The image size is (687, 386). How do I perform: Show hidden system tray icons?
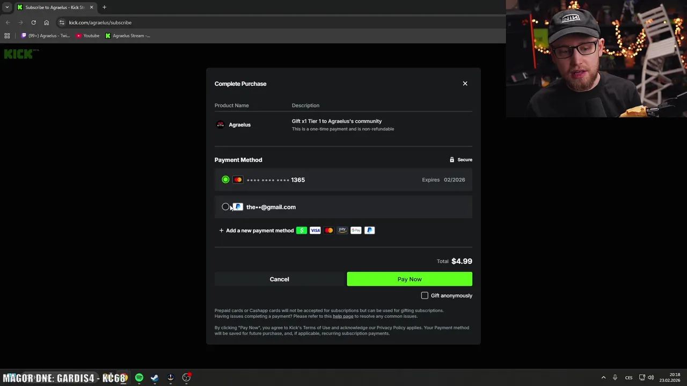tap(603, 378)
